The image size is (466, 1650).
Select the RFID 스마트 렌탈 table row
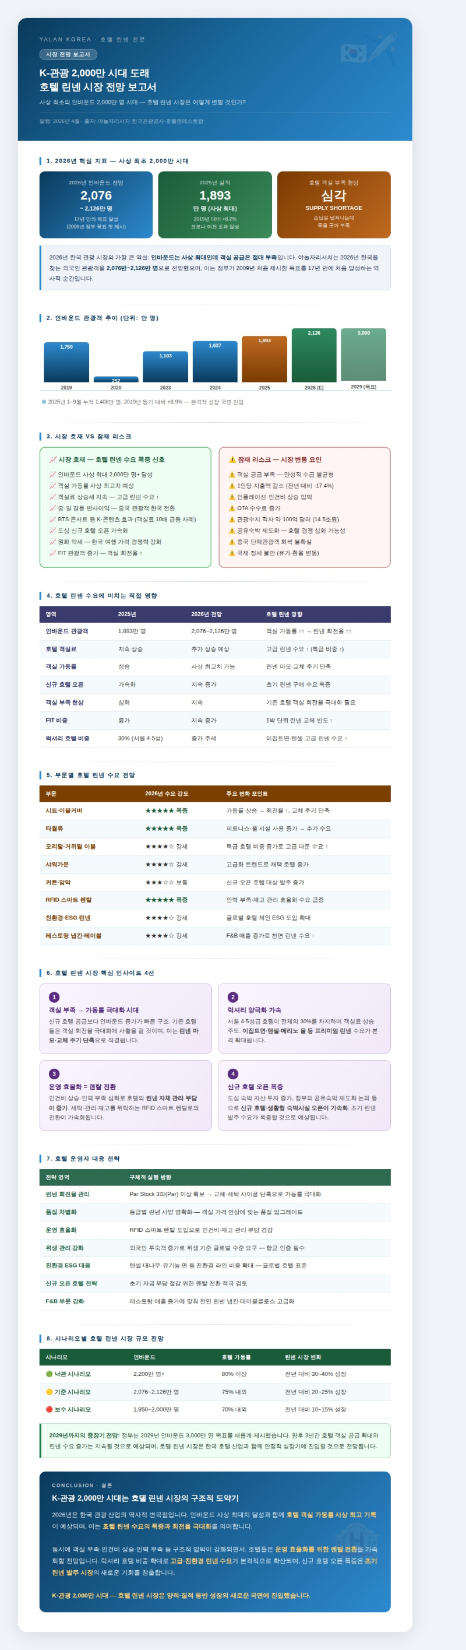[215, 899]
